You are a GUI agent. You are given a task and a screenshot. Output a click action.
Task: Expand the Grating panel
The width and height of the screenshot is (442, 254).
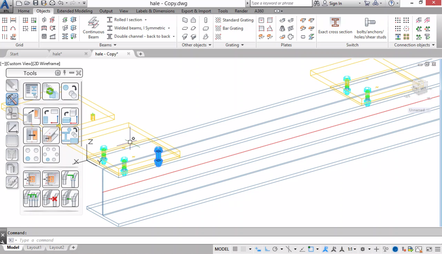[x=234, y=45]
